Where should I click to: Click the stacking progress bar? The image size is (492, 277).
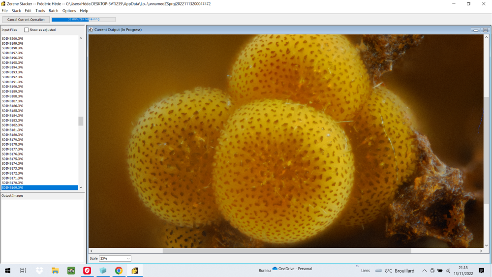pyautogui.click(x=83, y=20)
